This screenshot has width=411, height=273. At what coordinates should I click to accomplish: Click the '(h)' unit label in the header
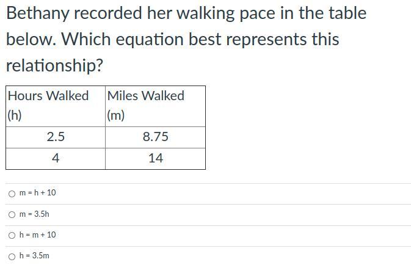15,115
